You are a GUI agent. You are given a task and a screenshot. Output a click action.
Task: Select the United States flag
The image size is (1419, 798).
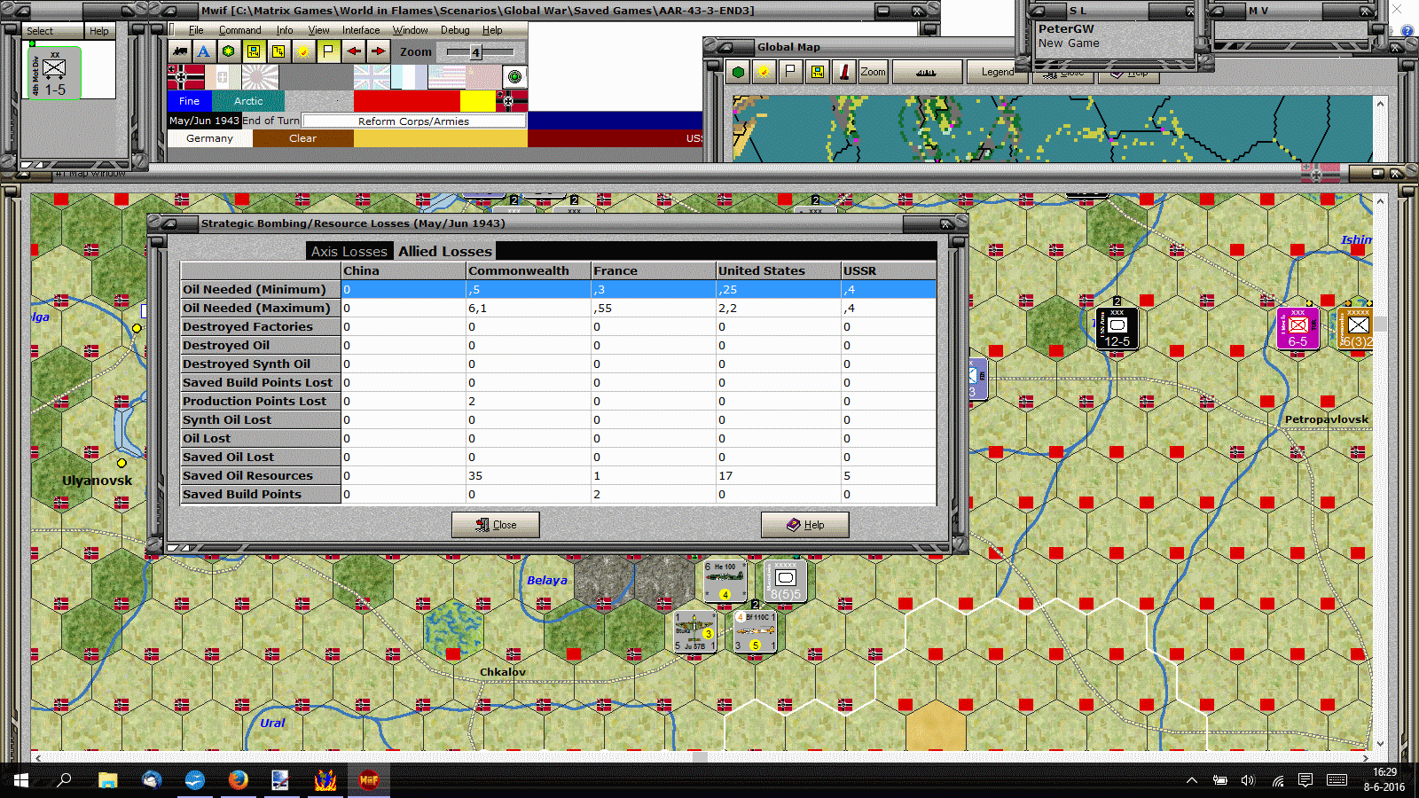(446, 77)
